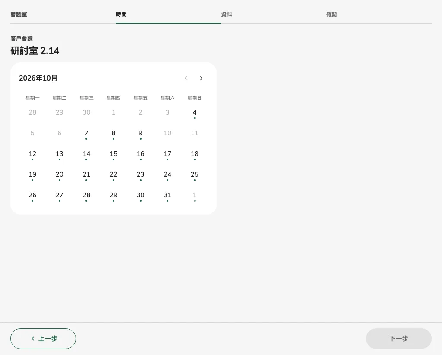Pick October 28 in the last week row
The height and width of the screenshot is (355, 442).
(86, 195)
